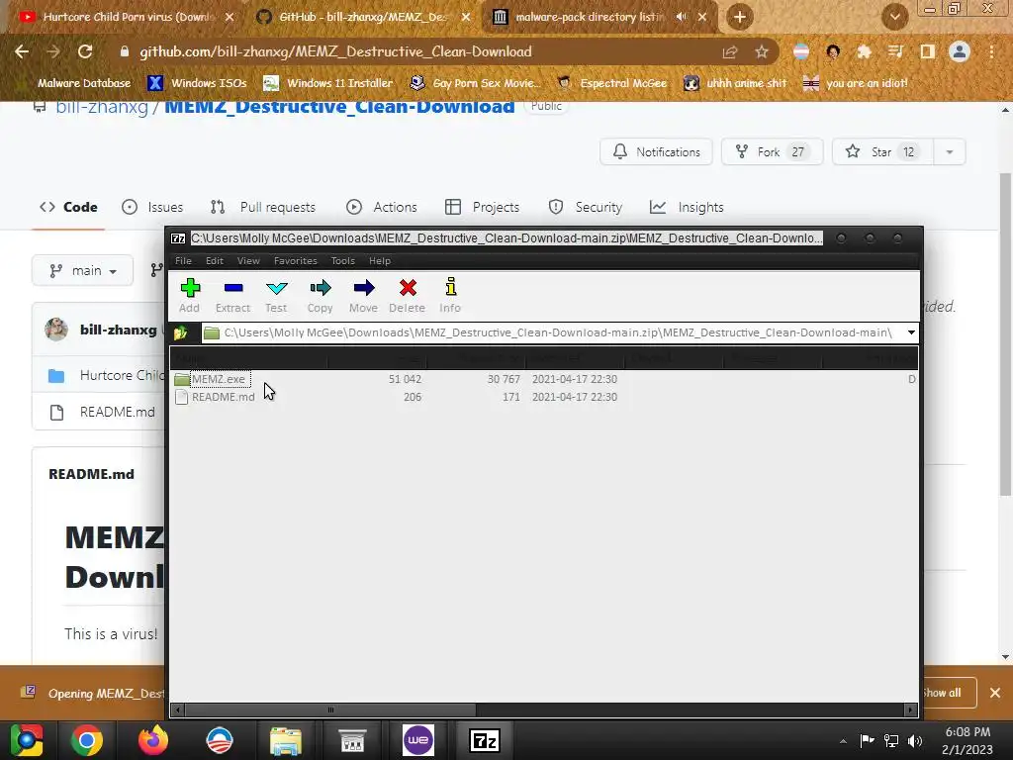Open README.md in the GitHub file list
This screenshot has width=1013, height=760.
pyautogui.click(x=117, y=413)
